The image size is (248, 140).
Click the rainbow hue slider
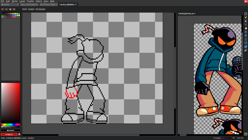click(10, 125)
